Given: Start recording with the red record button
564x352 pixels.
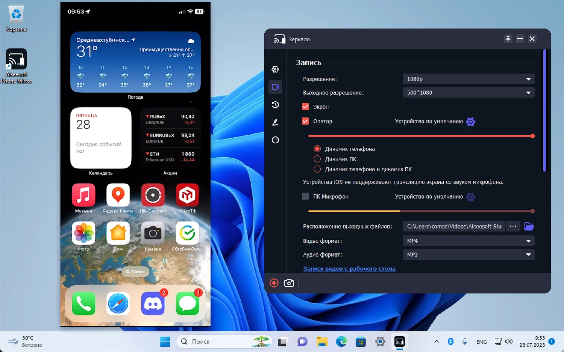Looking at the screenshot, I should (274, 283).
